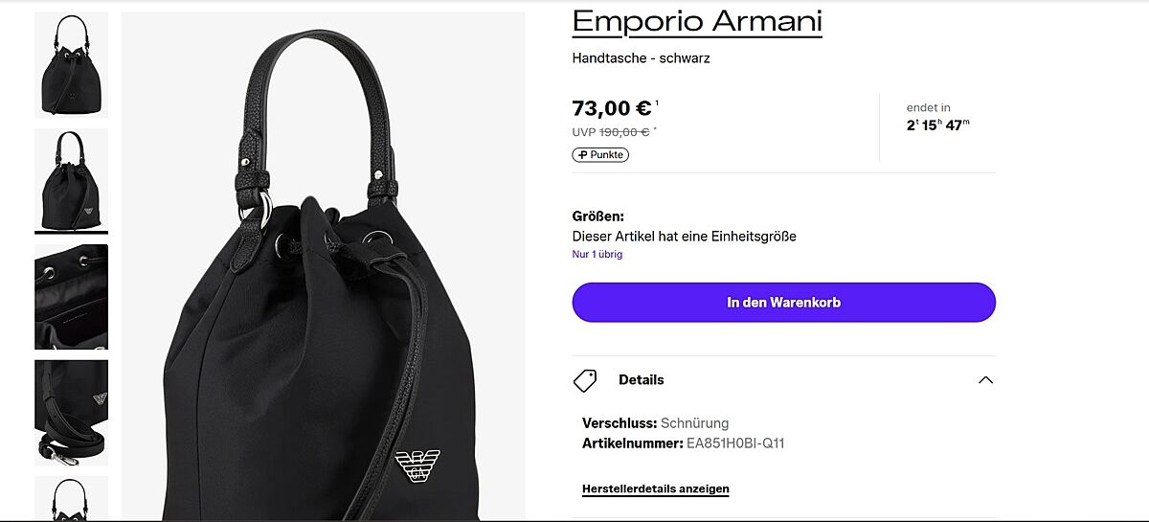Select the first thumbnail showing bag front

(71, 64)
